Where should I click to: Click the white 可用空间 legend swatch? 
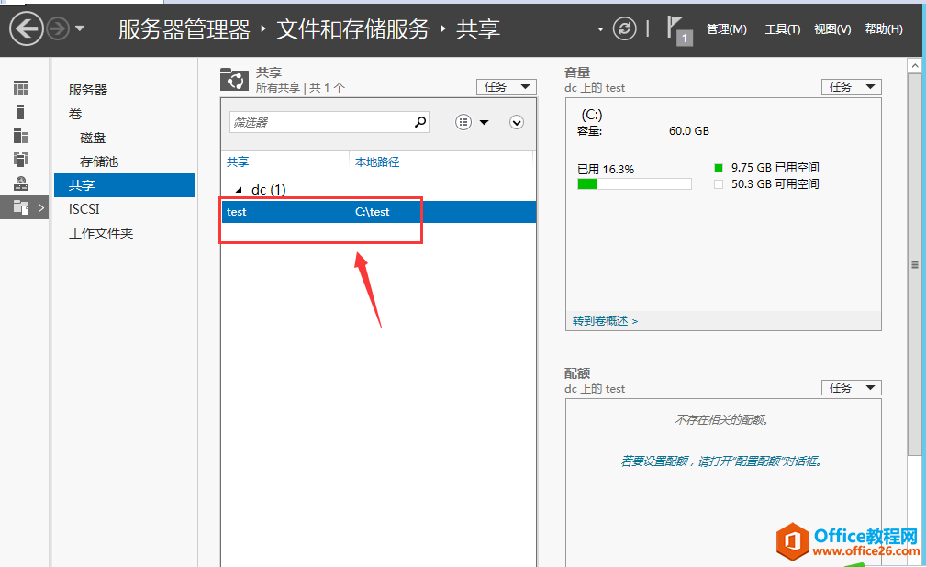(x=718, y=184)
